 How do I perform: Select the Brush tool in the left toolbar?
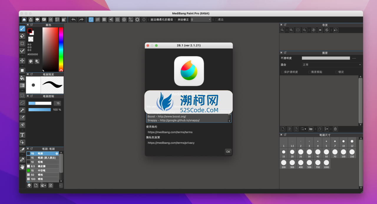[22, 29]
